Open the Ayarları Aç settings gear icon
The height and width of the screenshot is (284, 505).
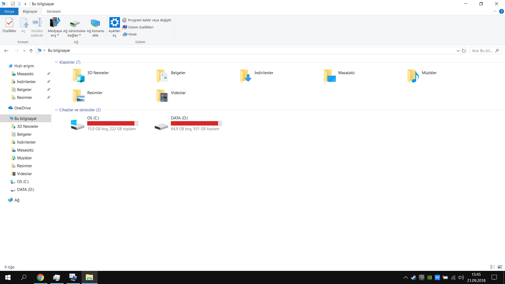pos(114,23)
